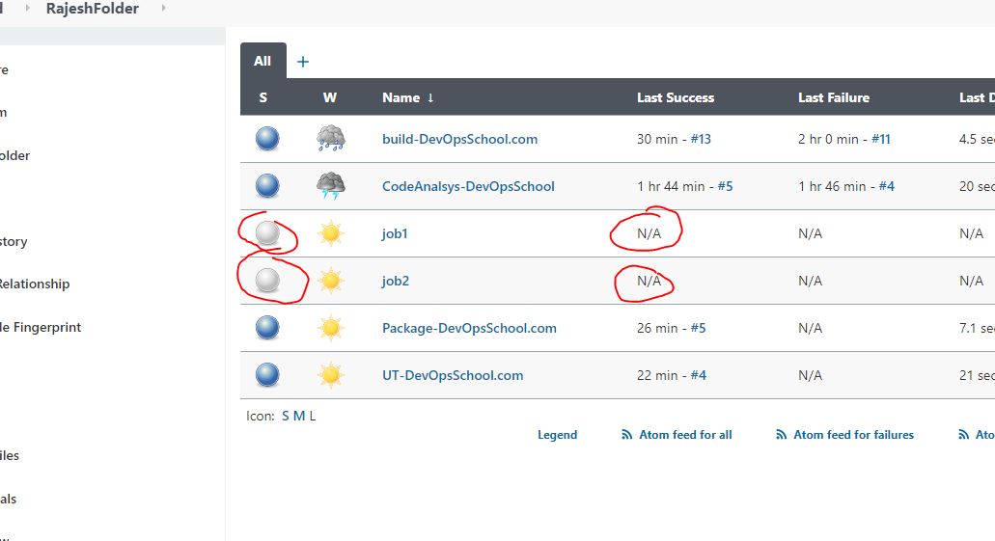Open last failed build #4 of CodeAnalsys
The image size is (995, 541).
pyautogui.click(x=887, y=186)
